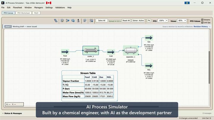Open the Edit menu
214x120 pixels.
click(9, 8)
